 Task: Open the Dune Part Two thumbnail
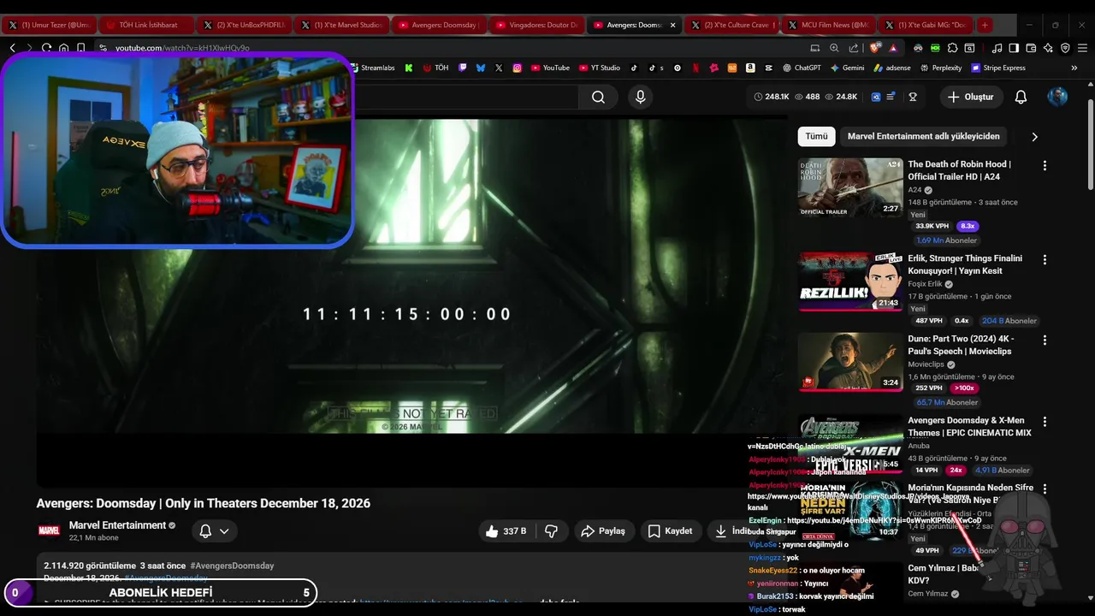coord(850,362)
